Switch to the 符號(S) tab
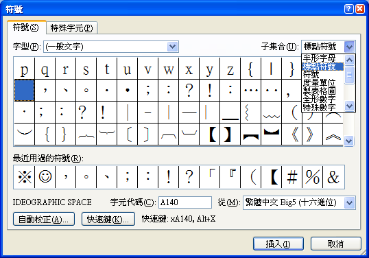The height and width of the screenshot is (258, 369). (25, 27)
